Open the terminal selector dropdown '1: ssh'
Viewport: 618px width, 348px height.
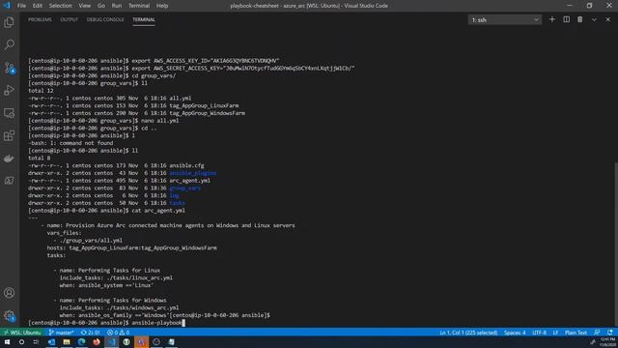click(504, 19)
